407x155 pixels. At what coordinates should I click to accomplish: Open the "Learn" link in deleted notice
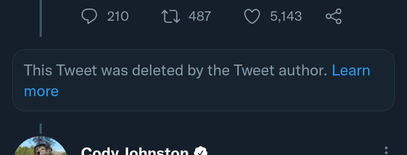(351, 71)
